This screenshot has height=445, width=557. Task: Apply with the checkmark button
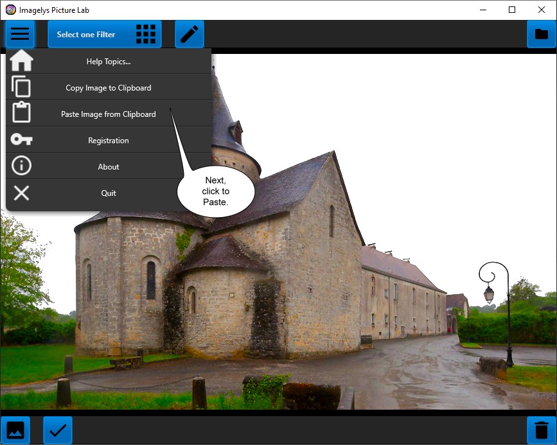(58, 430)
